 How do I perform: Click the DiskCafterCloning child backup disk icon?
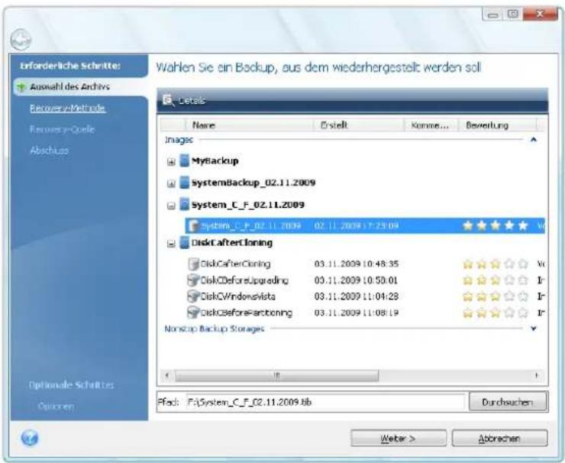coord(193,264)
